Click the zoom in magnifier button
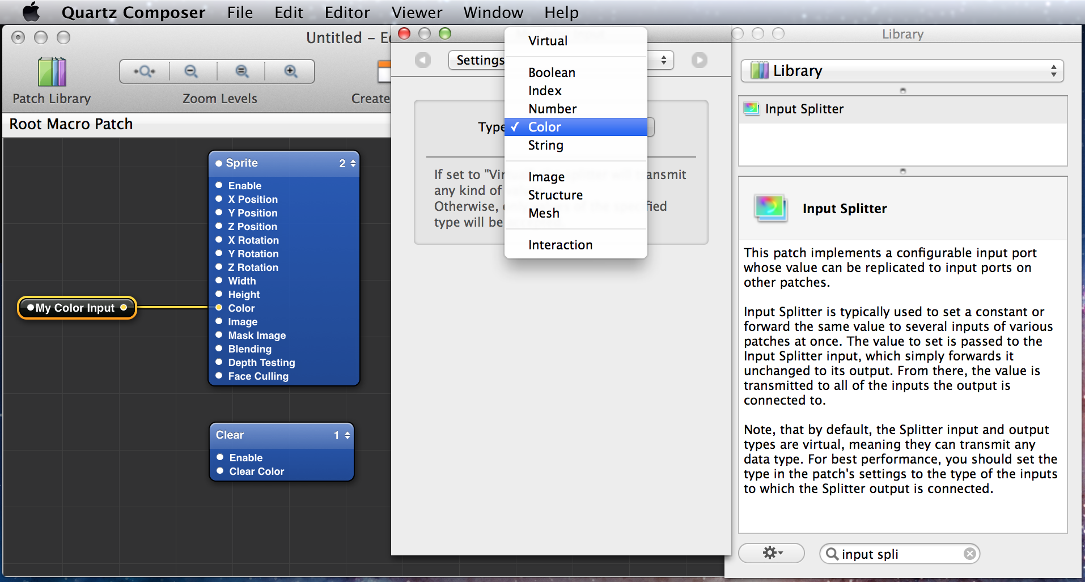1085x582 pixels. (290, 71)
